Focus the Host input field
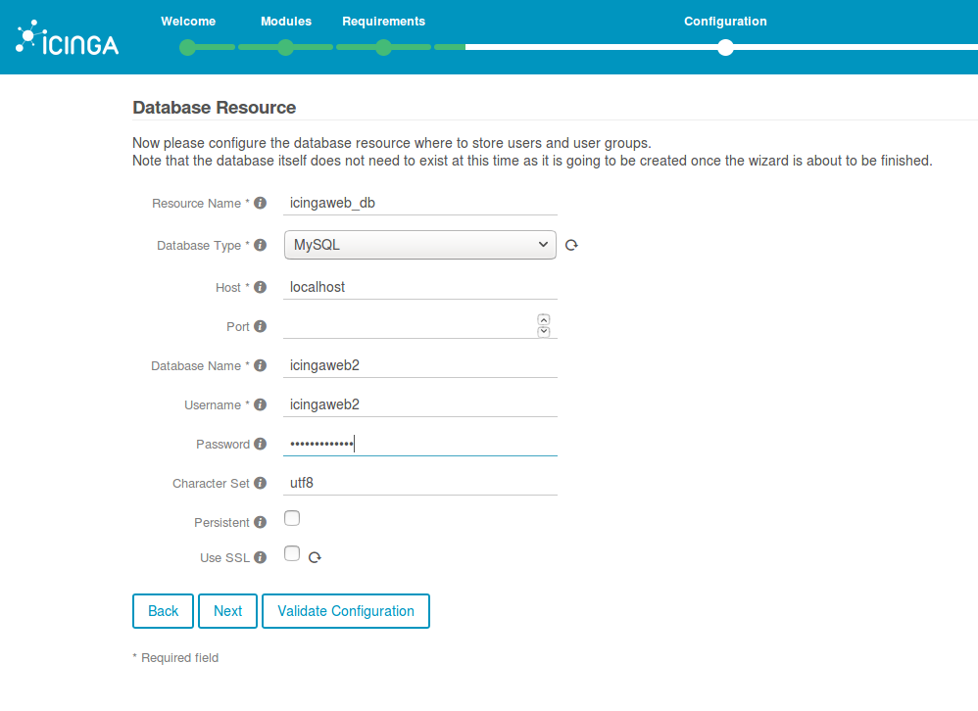This screenshot has height=711, width=978. pyautogui.click(x=419, y=287)
